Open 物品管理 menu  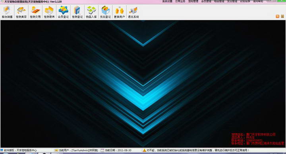(219, 1)
